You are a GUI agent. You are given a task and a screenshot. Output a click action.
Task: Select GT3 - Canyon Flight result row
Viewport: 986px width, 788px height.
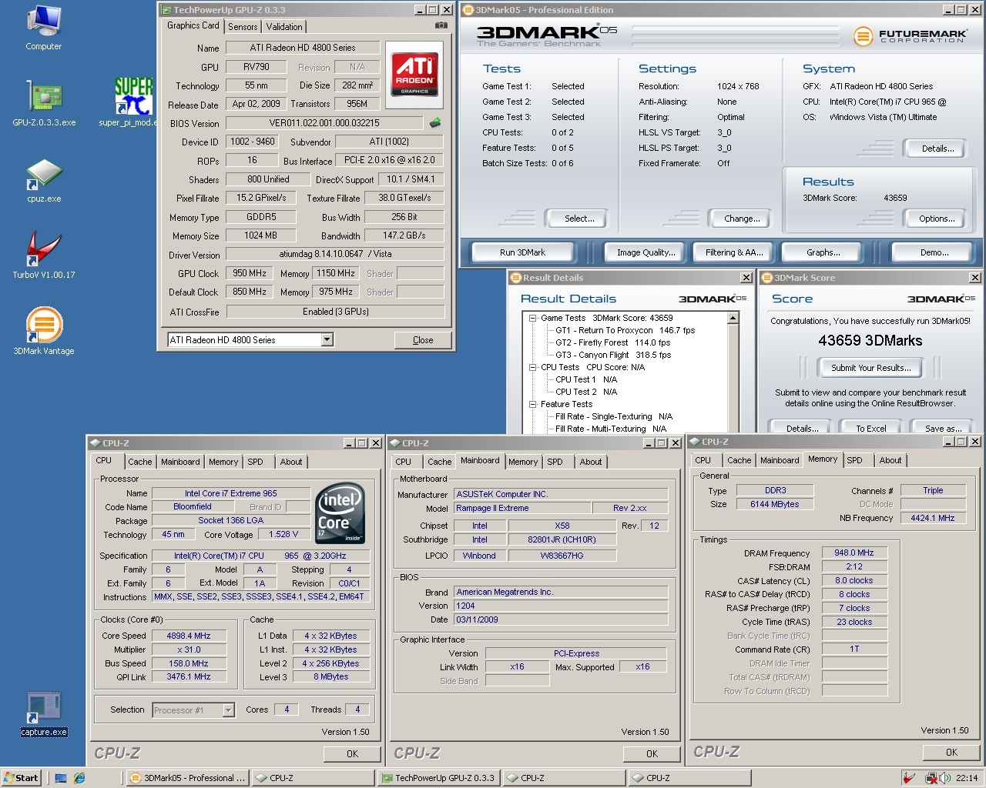(x=613, y=355)
